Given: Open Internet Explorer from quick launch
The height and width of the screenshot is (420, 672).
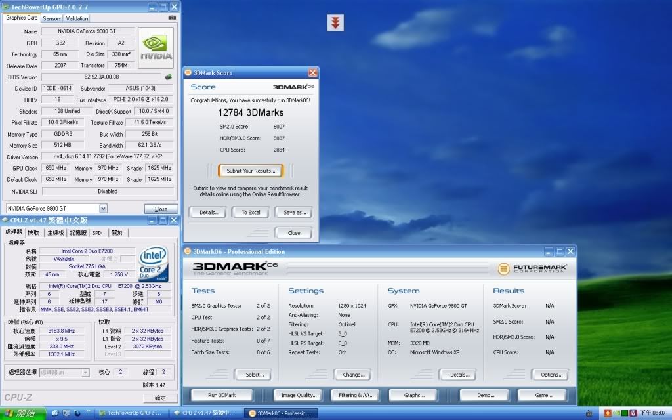Looking at the screenshot, I should [x=55, y=413].
